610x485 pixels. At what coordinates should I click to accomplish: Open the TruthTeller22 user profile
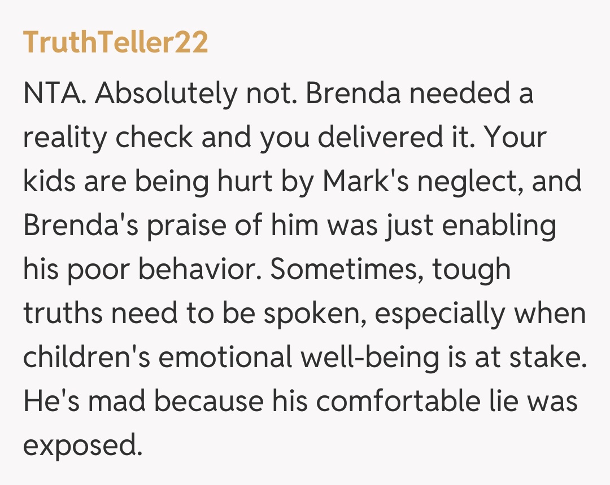[115, 43]
